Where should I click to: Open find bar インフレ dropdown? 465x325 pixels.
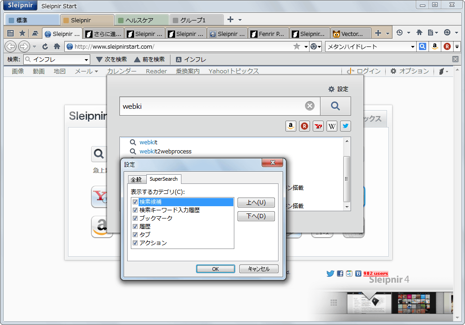(x=86, y=60)
